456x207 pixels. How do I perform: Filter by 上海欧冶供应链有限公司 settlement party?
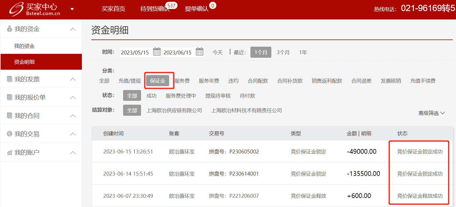[174, 110]
